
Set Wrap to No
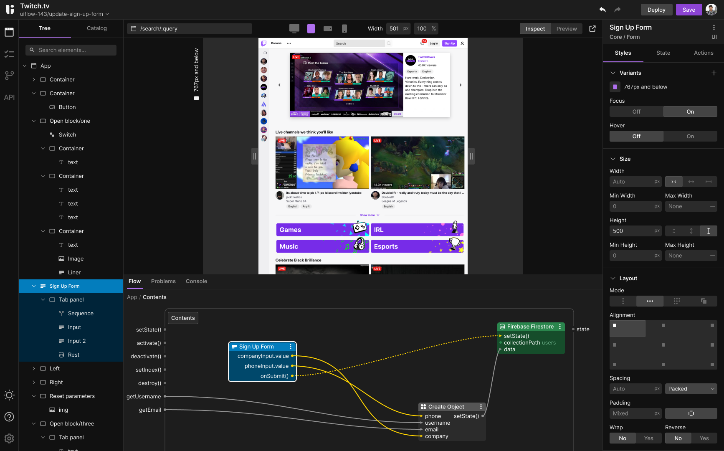(623, 438)
